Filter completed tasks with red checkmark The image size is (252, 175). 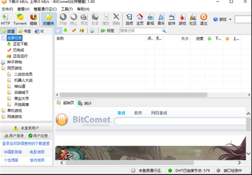74,30
